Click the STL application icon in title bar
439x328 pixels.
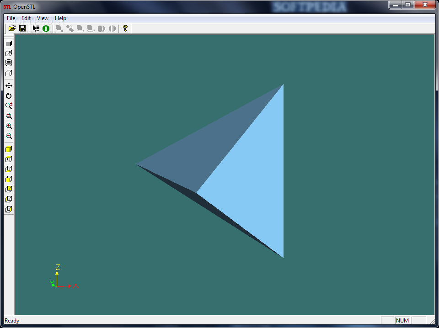click(x=7, y=7)
